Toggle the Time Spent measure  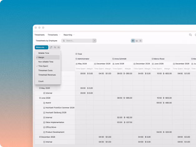48,66
